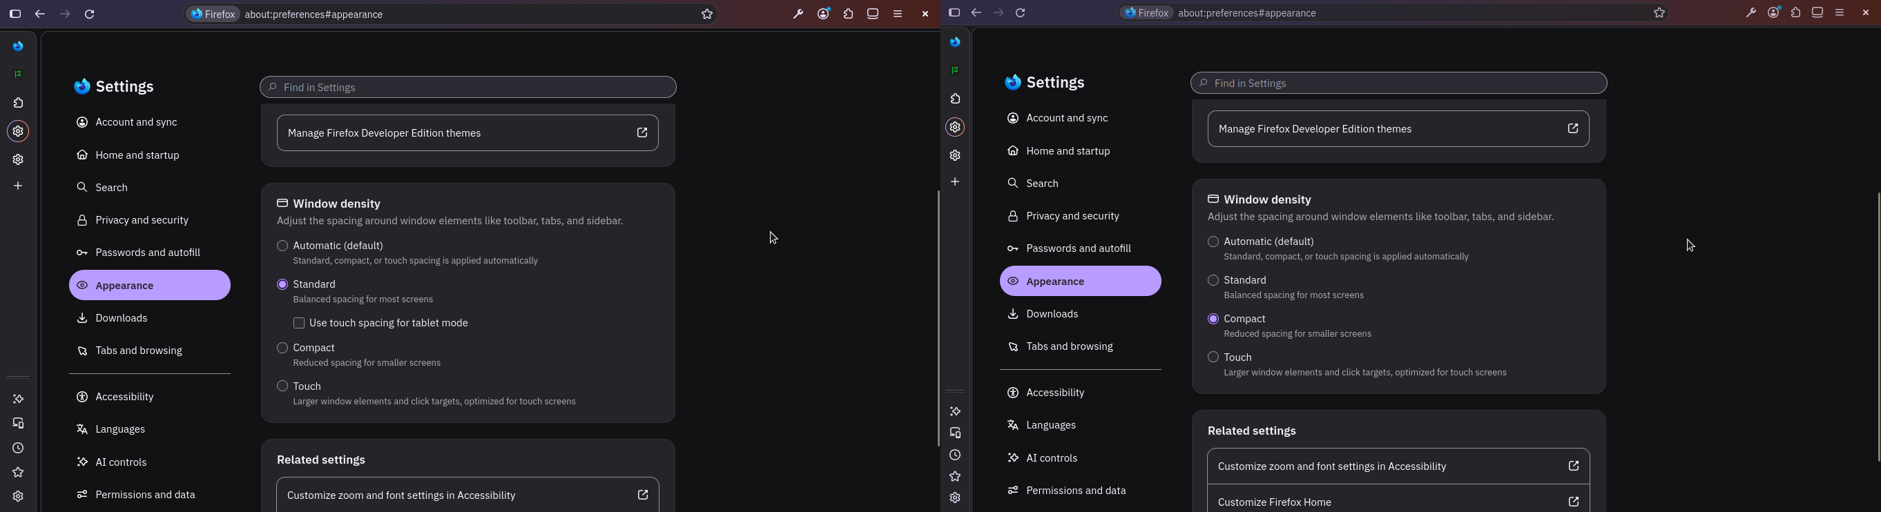Open AI sparkle icon in left window sidebar
This screenshot has width=1881, height=512.
coord(18,400)
